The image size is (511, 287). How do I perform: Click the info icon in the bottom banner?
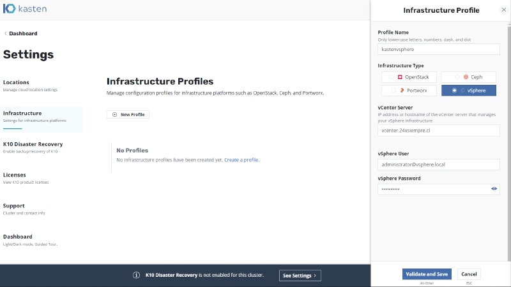coord(136,276)
